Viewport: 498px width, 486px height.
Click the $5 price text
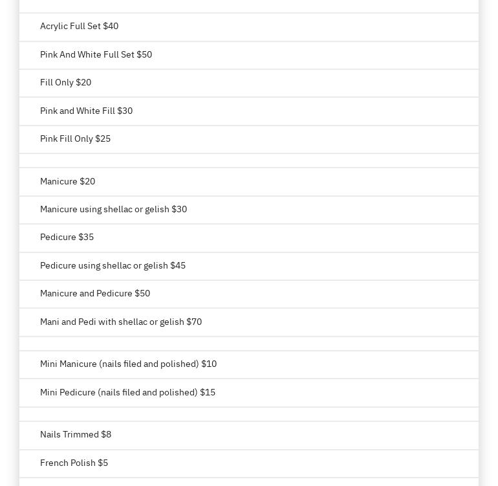[103, 463]
